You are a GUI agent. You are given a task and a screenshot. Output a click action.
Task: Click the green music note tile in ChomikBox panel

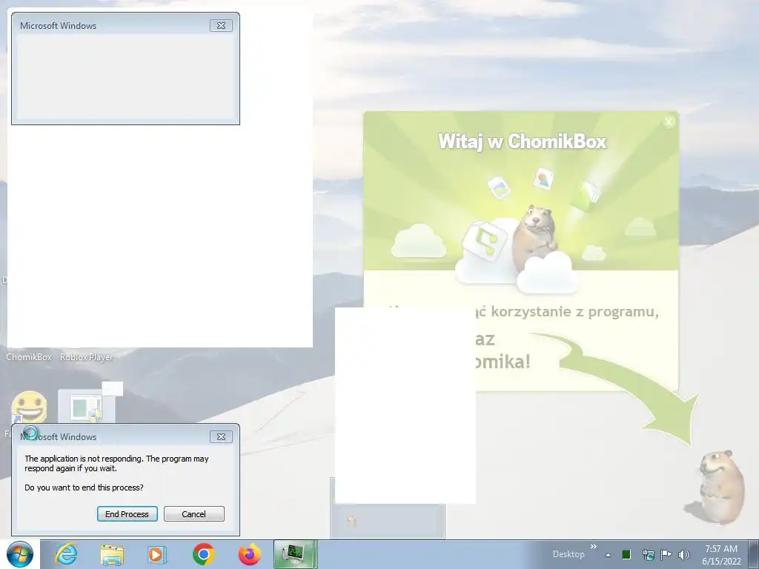(485, 241)
